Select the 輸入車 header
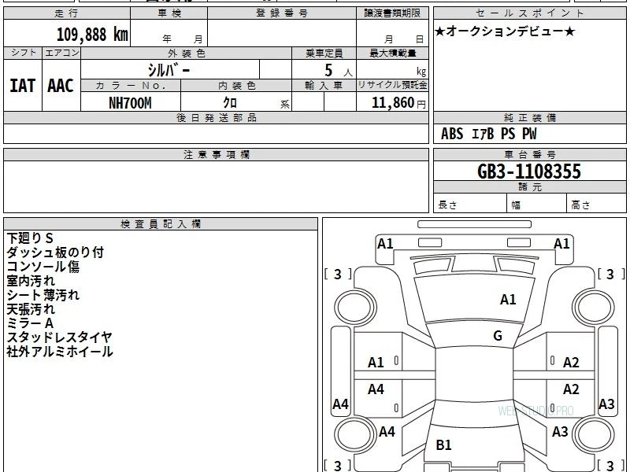The height and width of the screenshot is (472, 630). tap(324, 86)
